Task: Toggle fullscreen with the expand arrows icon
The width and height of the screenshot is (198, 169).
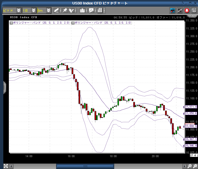Action: pyautogui.click(x=6, y=166)
